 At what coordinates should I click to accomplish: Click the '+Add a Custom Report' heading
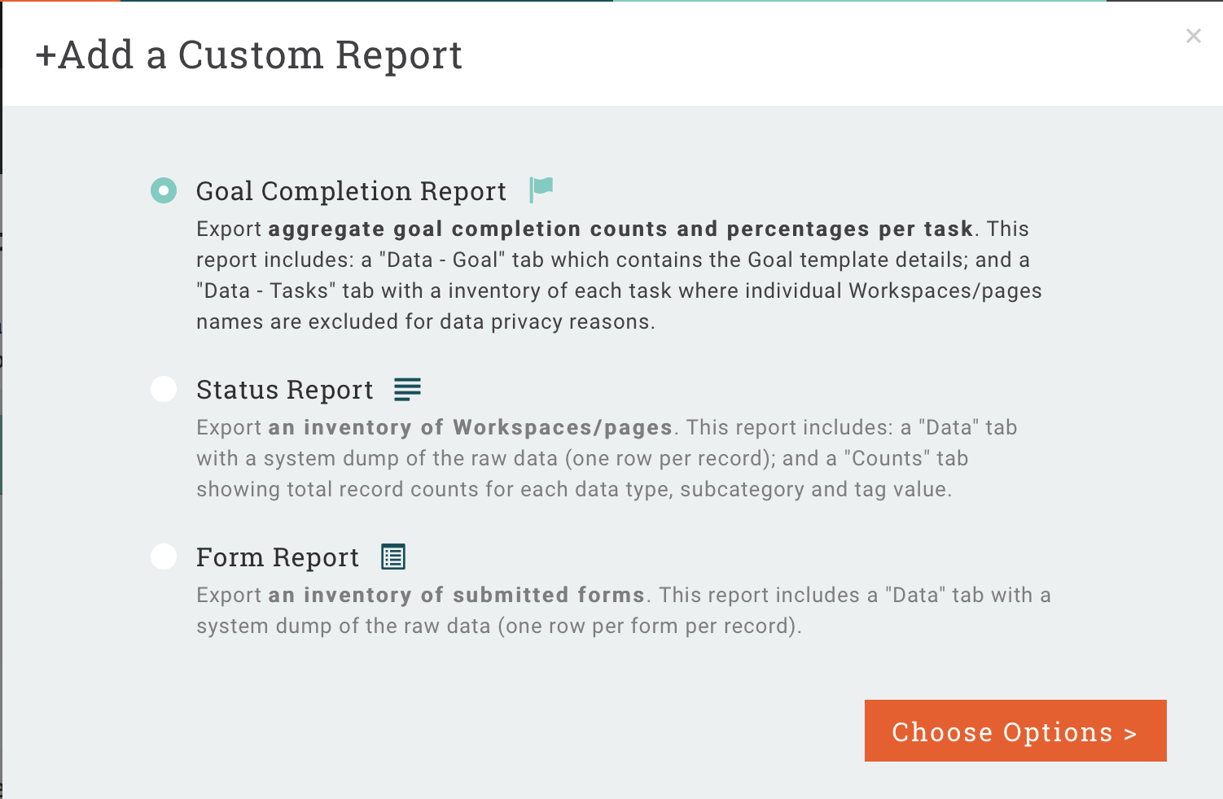pos(249,55)
